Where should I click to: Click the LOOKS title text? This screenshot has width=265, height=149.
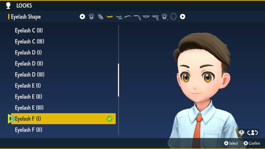tap(24, 6)
